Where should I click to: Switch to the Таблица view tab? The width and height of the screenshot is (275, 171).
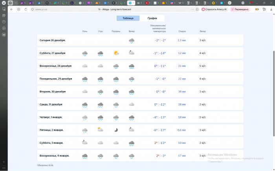(128, 18)
